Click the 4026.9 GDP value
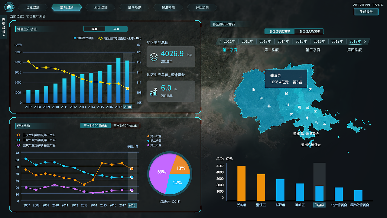The width and height of the screenshot is (387, 218). [172, 54]
